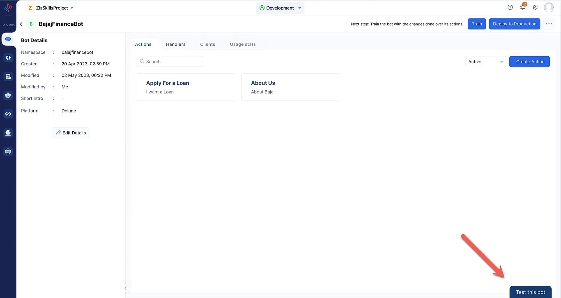Open the globe service icon in sidebar

click(x=8, y=152)
